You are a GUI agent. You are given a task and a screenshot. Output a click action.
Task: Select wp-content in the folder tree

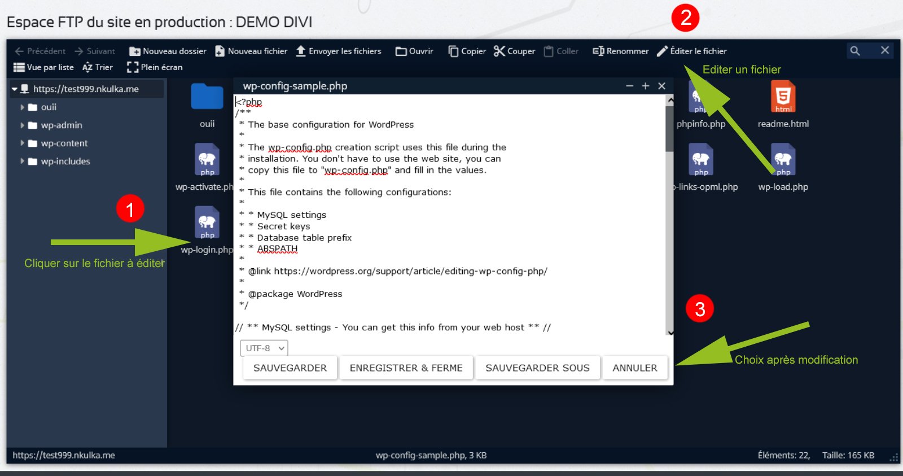64,143
